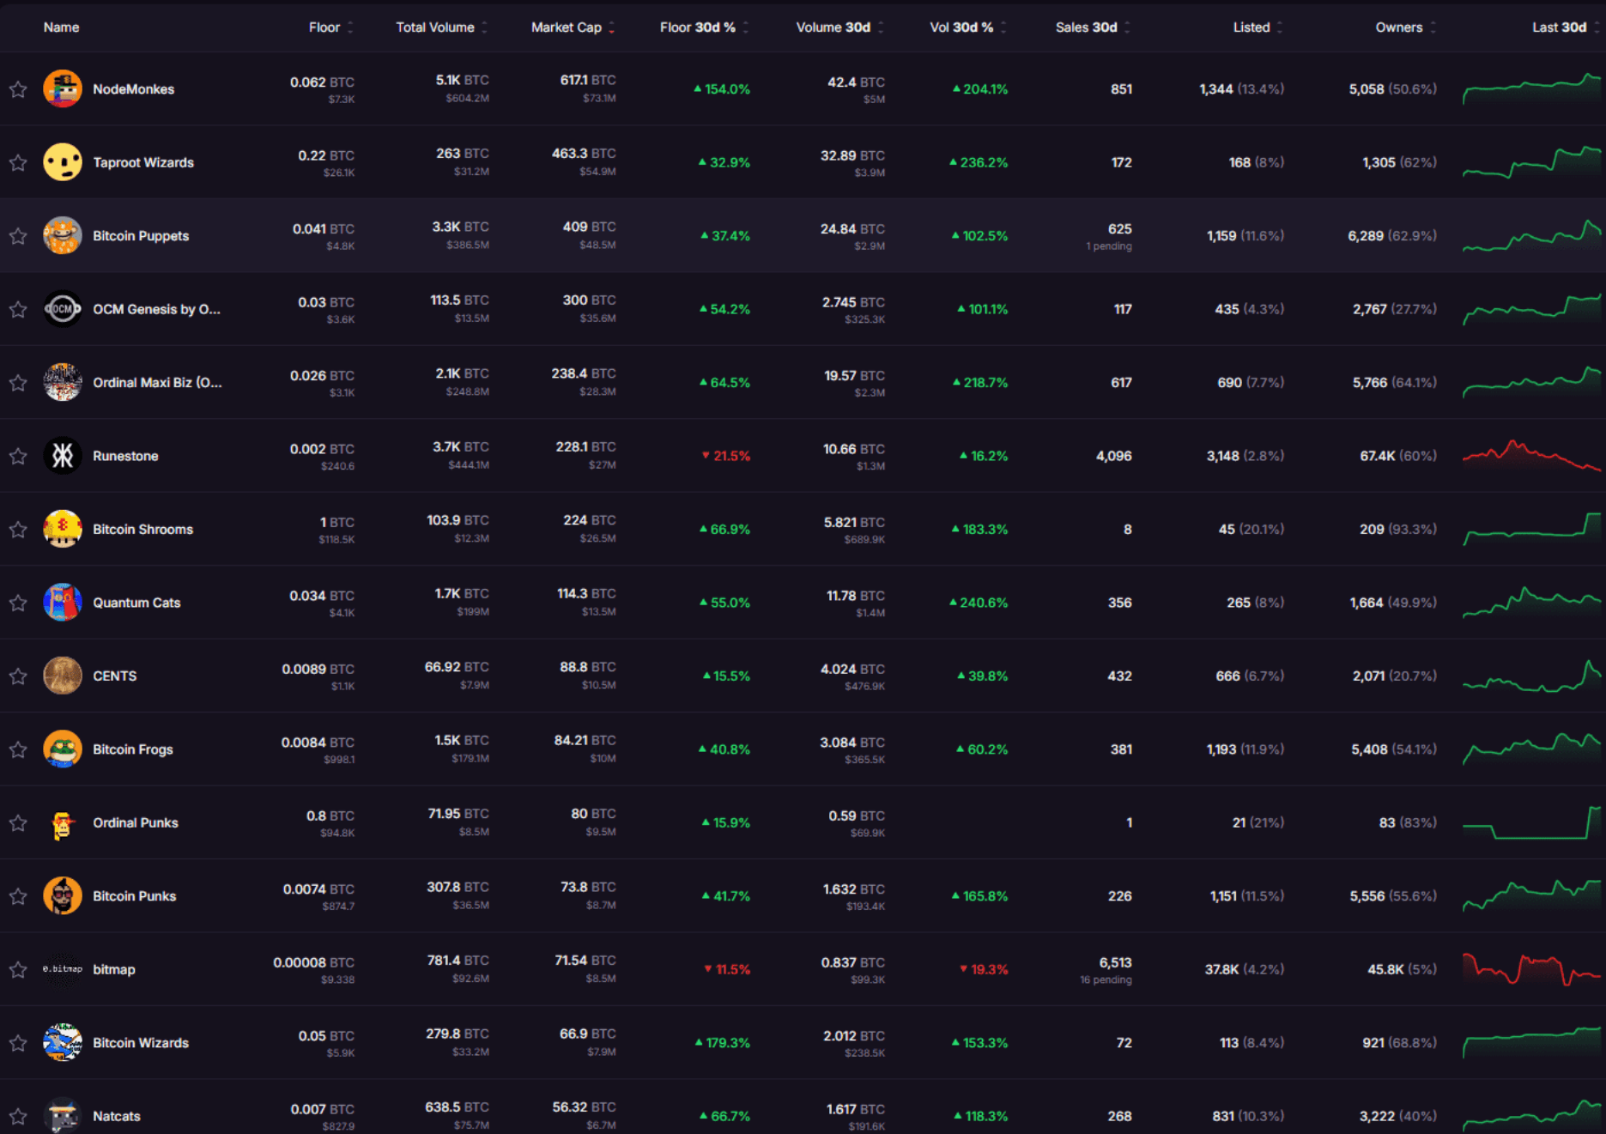Viewport: 1606px width, 1134px height.
Task: Favorite NodeMonkes with the star toggle
Action: click(x=18, y=89)
